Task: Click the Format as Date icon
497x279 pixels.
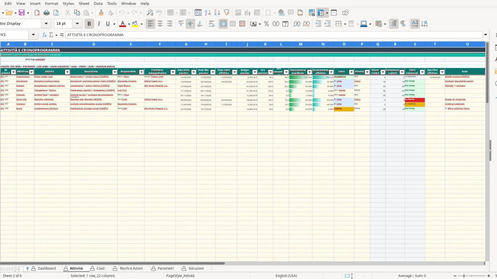Action: click(x=285, y=24)
